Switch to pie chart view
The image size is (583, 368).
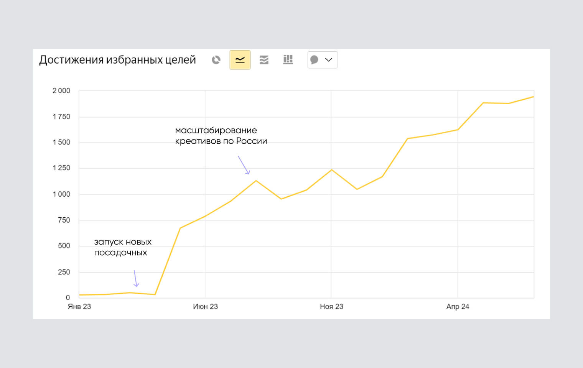click(x=216, y=60)
